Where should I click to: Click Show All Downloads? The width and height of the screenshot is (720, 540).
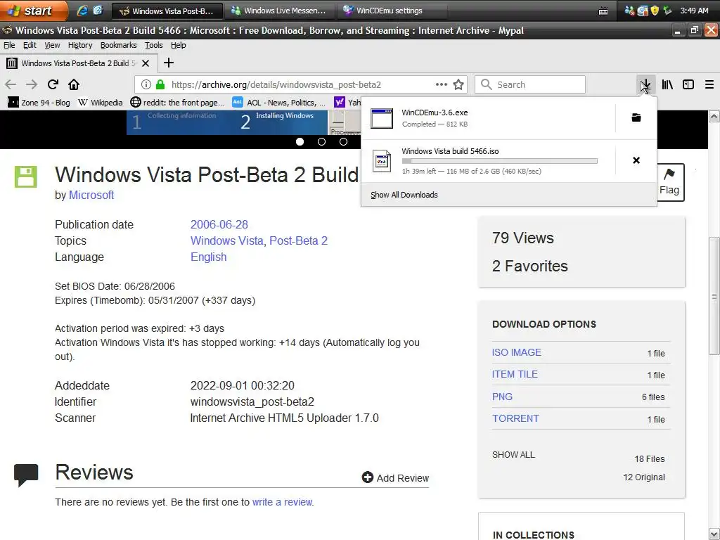[404, 195]
